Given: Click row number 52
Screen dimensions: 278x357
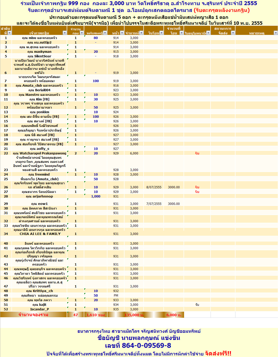Looking at the screenshot, I should click(6, 309).
